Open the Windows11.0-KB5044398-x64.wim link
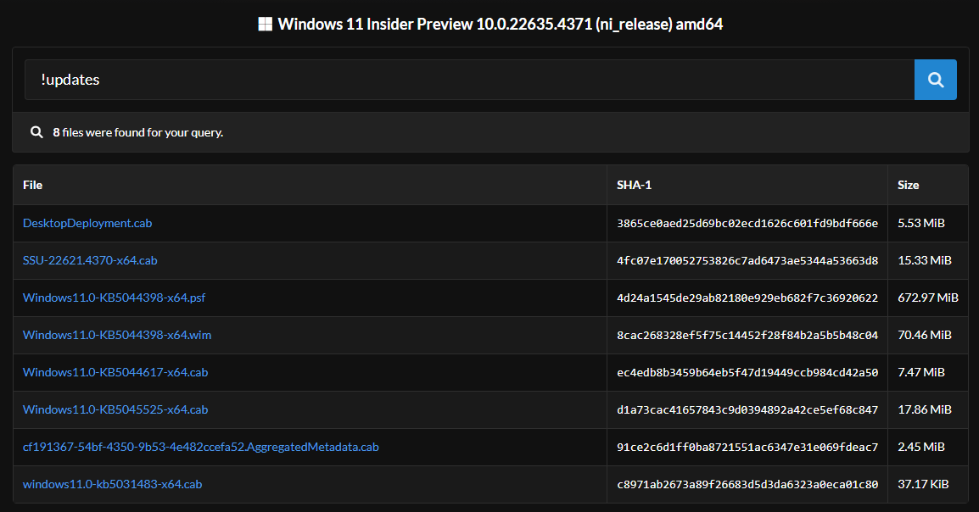Screen dimensions: 979x512 (x=117, y=335)
